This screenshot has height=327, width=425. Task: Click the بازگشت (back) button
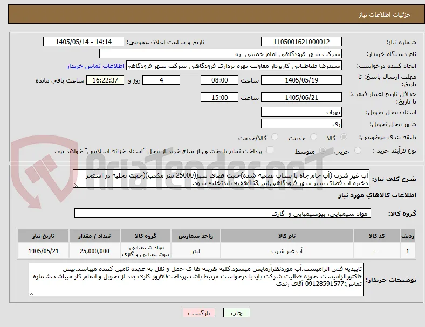(x=199, y=313)
